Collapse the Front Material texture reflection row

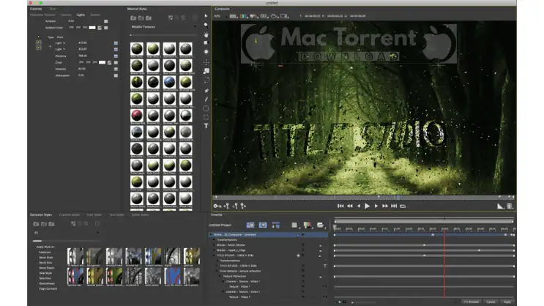(x=217, y=271)
